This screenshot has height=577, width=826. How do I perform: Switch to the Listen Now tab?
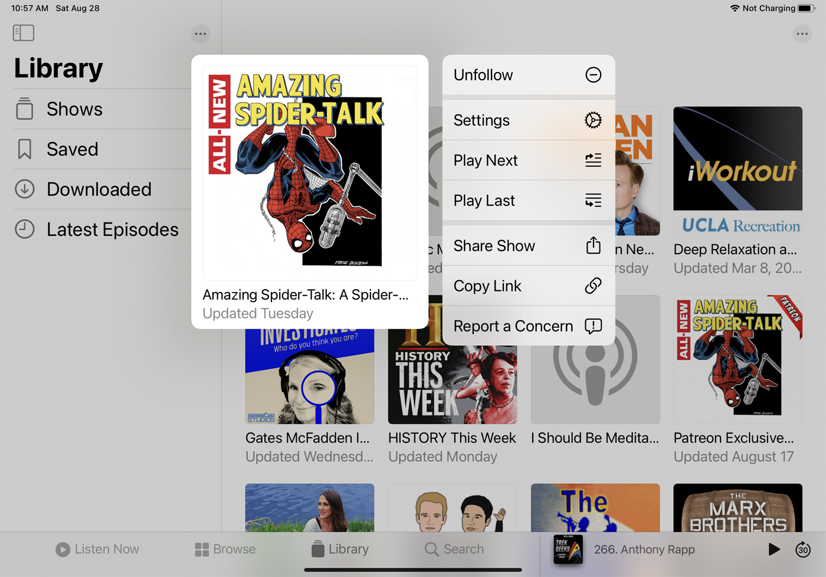click(x=97, y=549)
